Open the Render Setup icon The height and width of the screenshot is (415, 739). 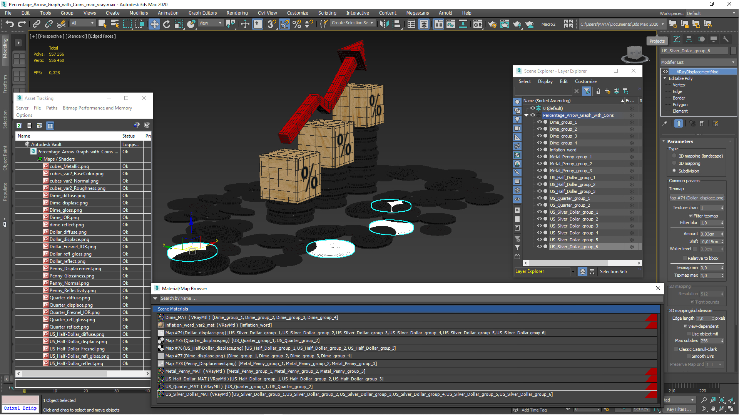(x=492, y=24)
